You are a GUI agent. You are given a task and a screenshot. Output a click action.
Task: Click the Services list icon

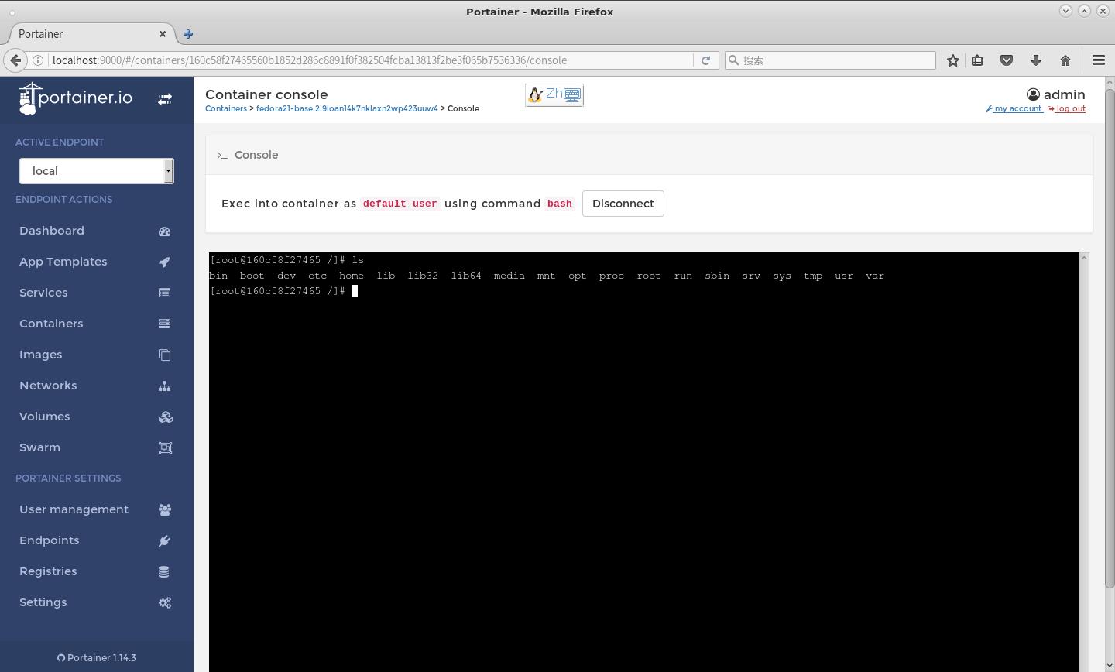tap(165, 293)
